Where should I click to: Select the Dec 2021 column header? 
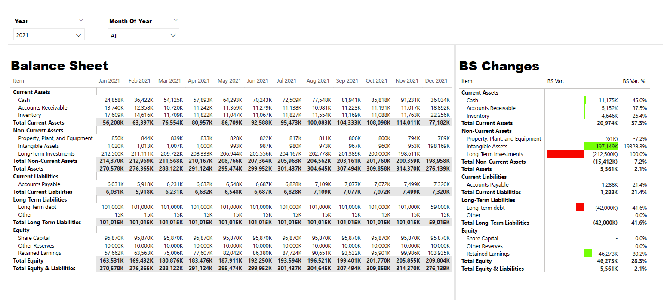click(436, 80)
